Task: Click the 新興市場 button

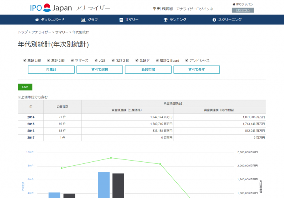Action: pos(148,70)
